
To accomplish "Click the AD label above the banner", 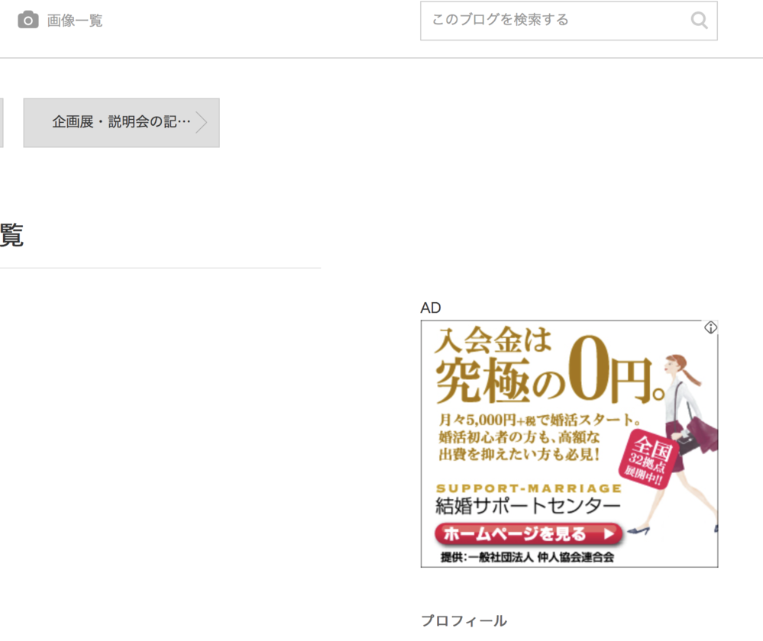I will [x=432, y=308].
